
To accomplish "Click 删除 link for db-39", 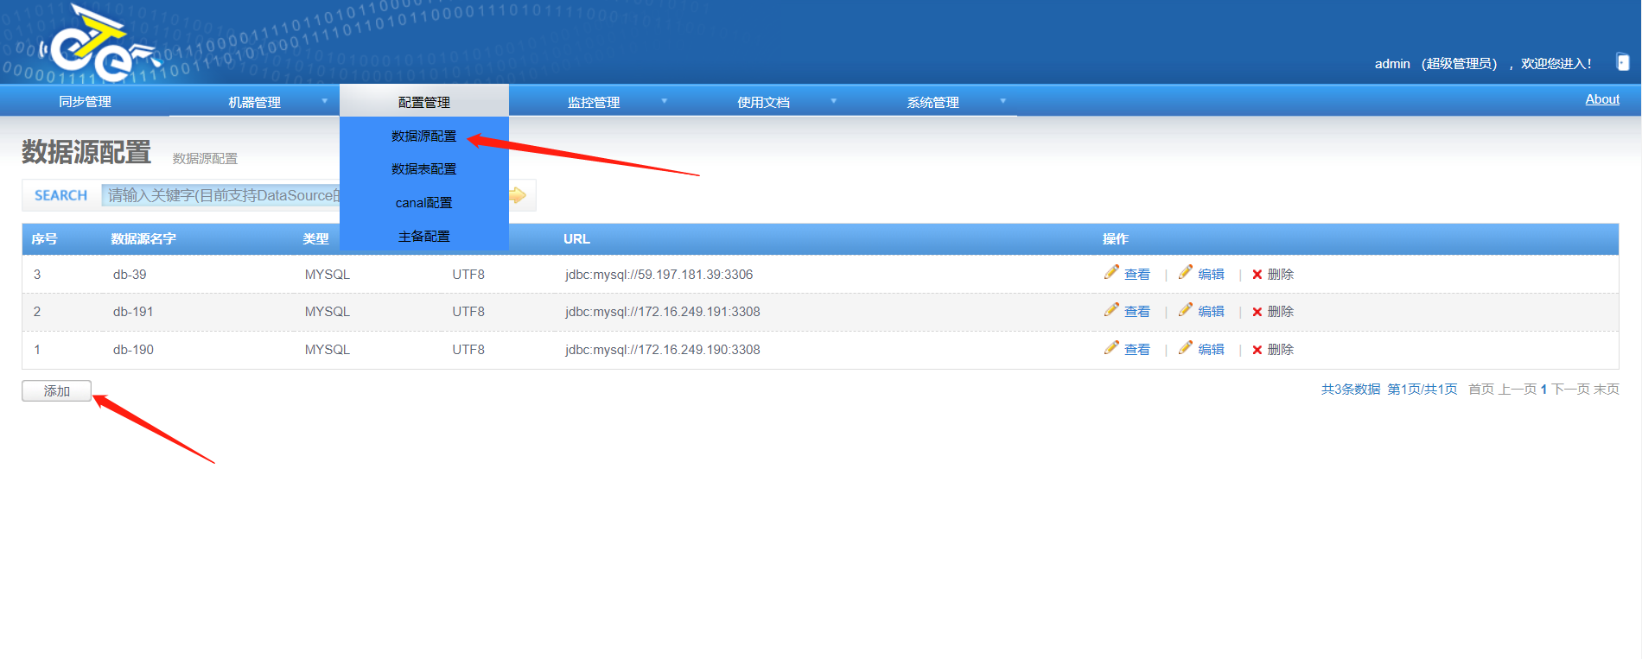I will [x=1281, y=275].
